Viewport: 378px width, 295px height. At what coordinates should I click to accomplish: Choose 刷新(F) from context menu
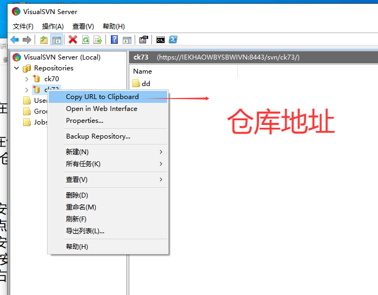click(108, 219)
